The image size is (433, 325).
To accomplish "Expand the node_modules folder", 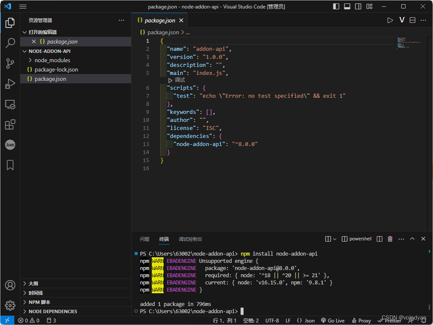I will (76, 60).
